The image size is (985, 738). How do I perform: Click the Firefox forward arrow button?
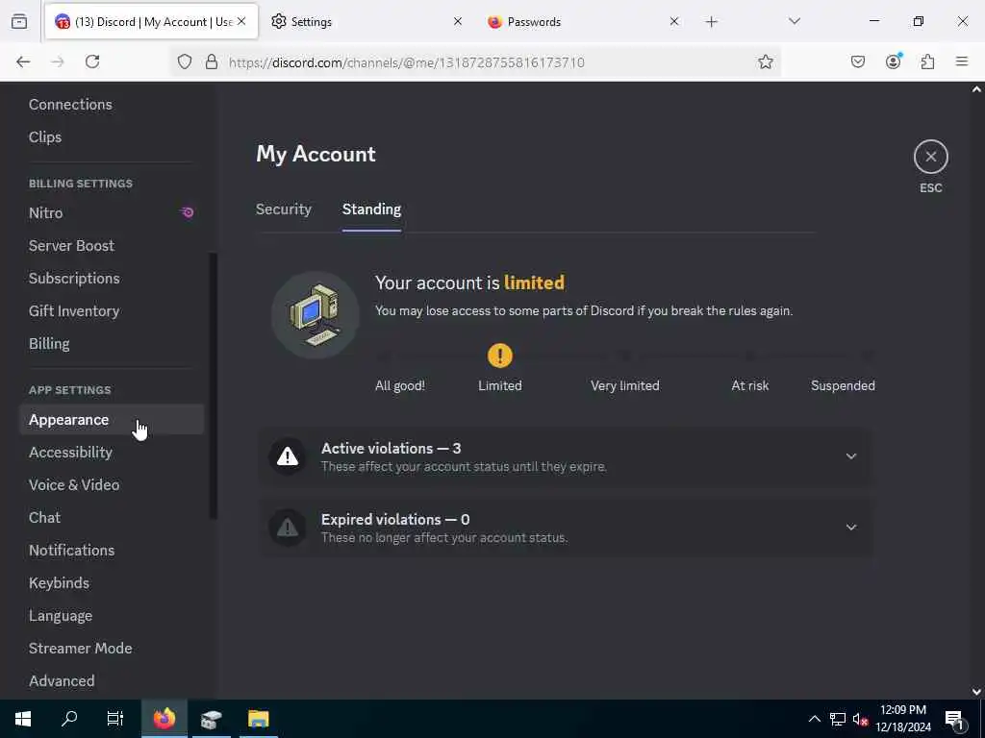pyautogui.click(x=58, y=61)
